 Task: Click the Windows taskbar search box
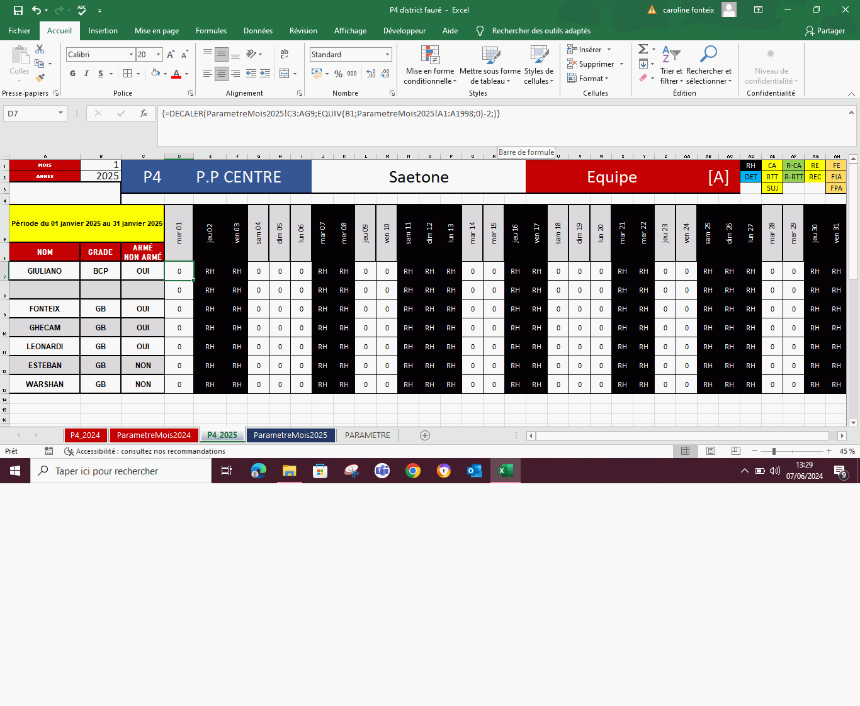point(121,471)
